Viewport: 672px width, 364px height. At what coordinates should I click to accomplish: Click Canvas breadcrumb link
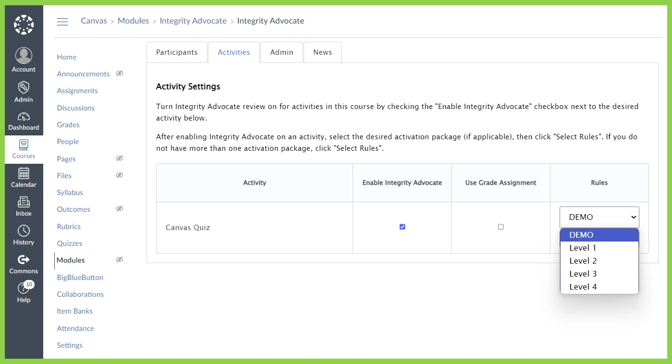pyautogui.click(x=94, y=21)
